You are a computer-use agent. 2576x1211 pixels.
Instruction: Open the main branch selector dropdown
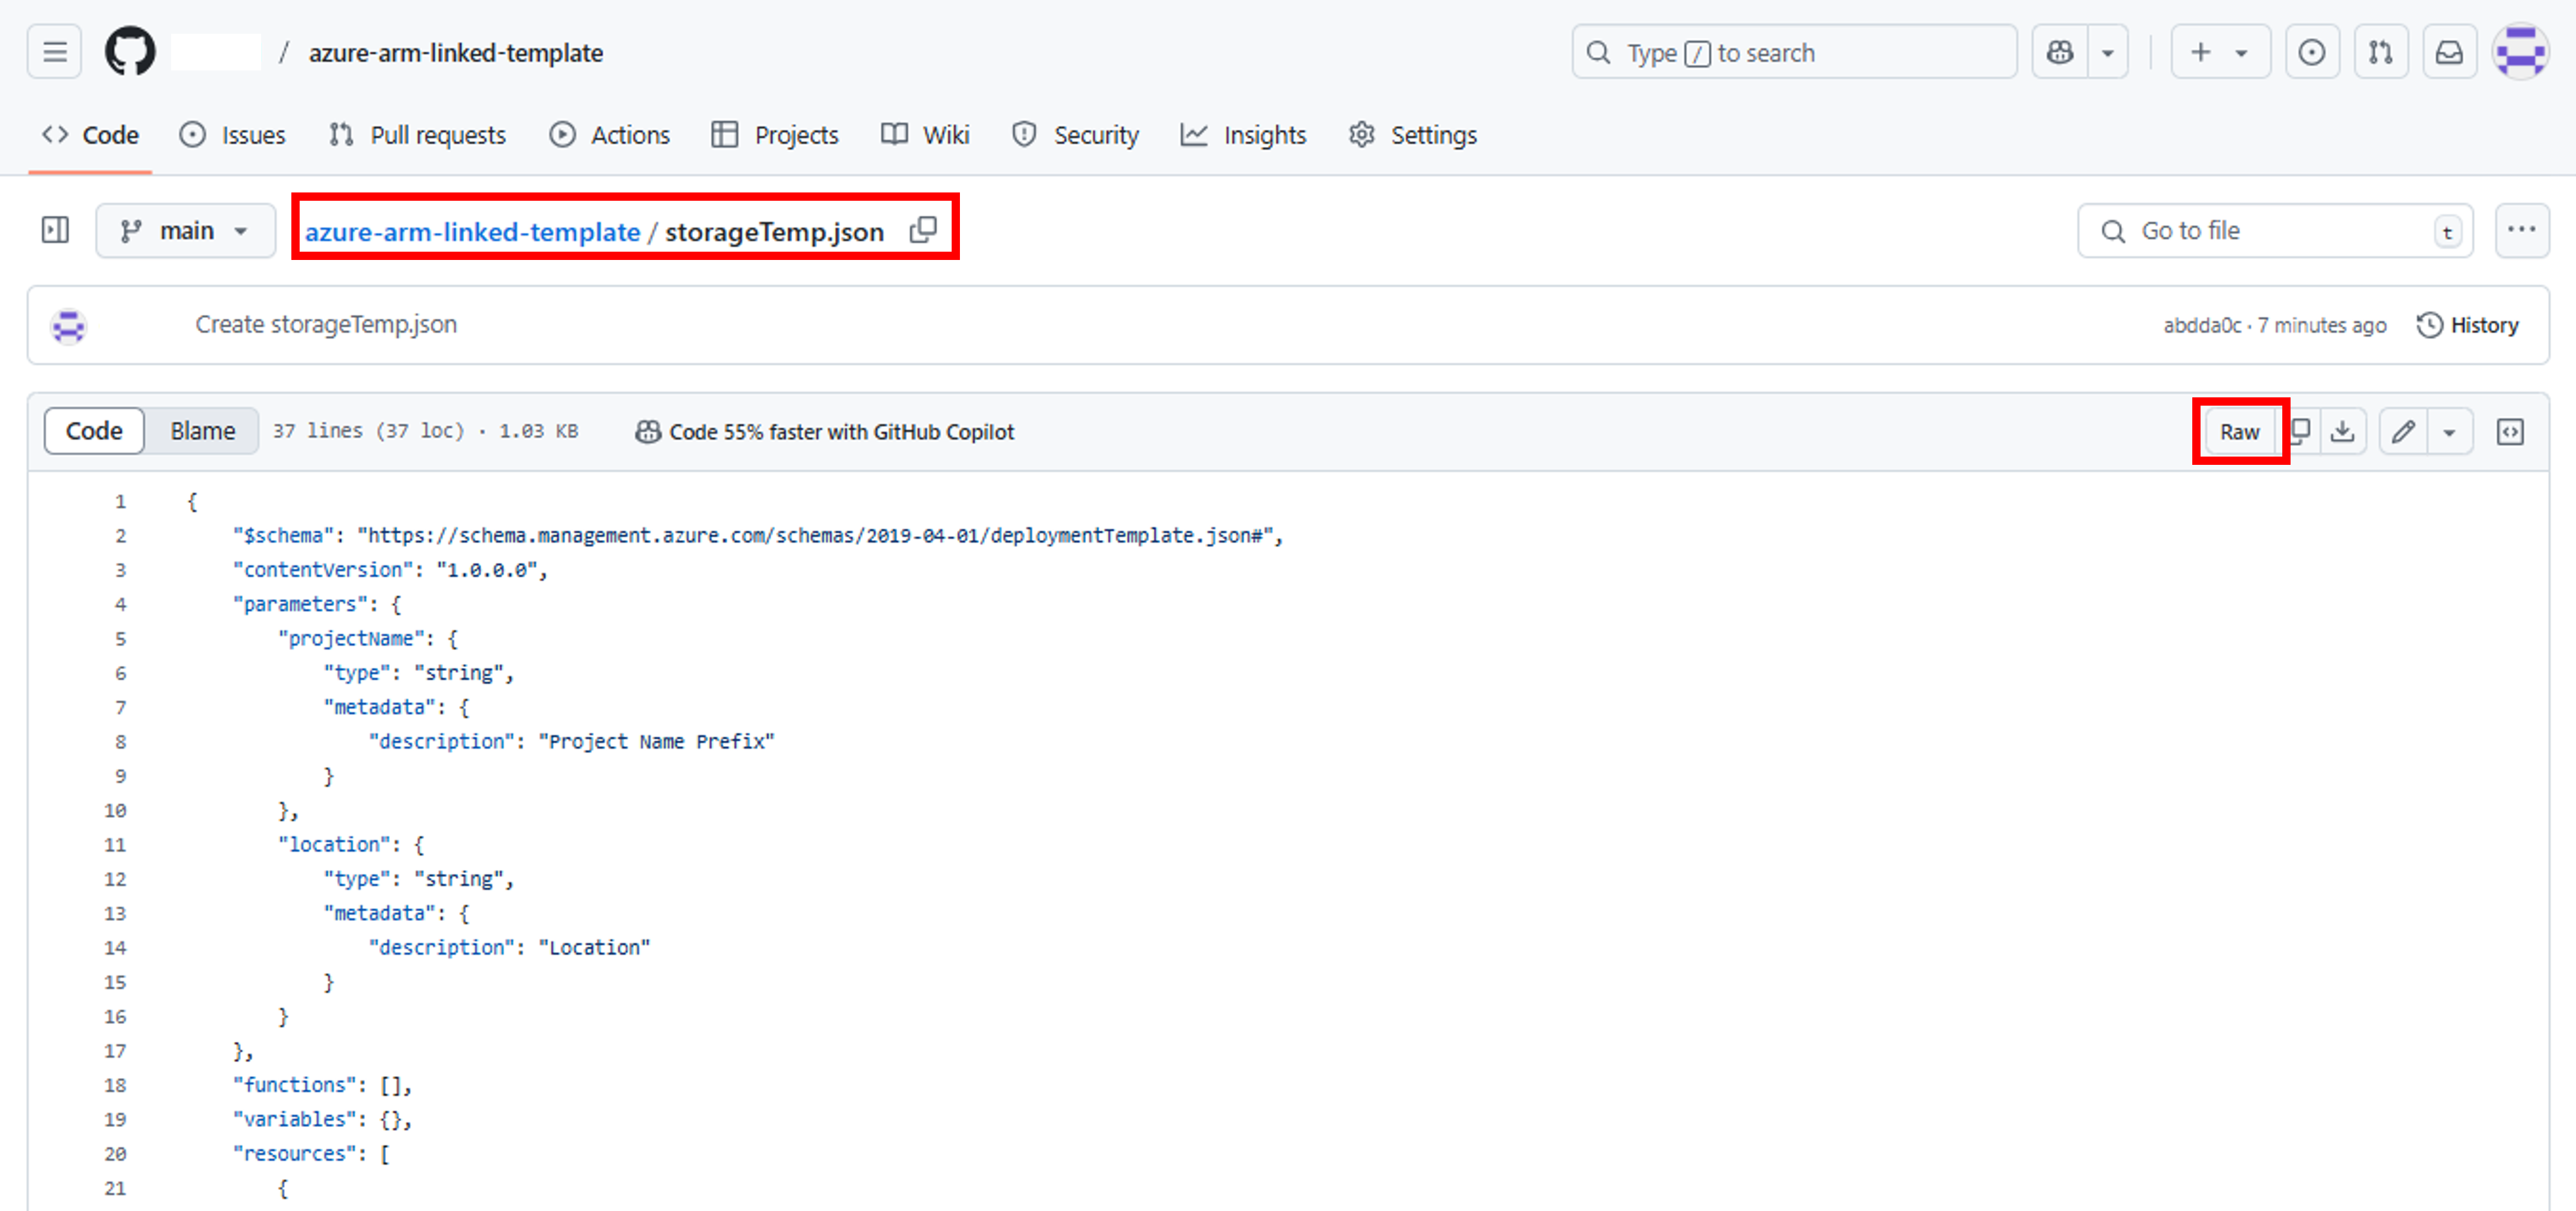(185, 230)
